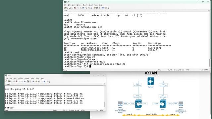The image size is (212, 119).
Task: Click Connect in Tab folder icon in Host1 toolbar
Action: (x=11, y=82)
